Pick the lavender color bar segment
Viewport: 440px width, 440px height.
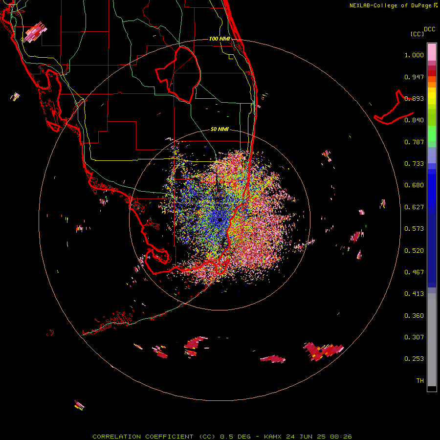coord(432,155)
